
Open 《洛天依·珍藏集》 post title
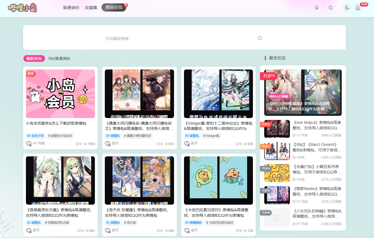[137, 213]
